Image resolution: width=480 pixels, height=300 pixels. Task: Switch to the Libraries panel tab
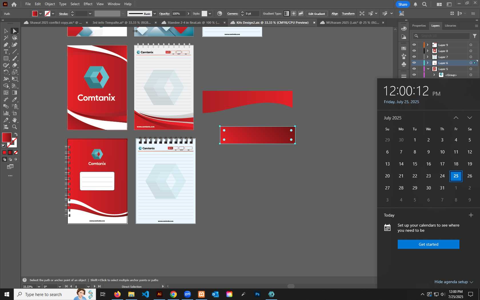coord(450,26)
